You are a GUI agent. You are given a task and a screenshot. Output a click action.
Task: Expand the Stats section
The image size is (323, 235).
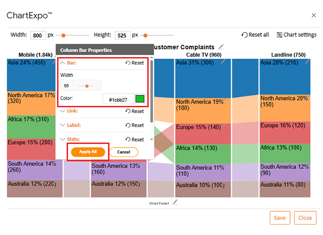[x=70, y=140]
